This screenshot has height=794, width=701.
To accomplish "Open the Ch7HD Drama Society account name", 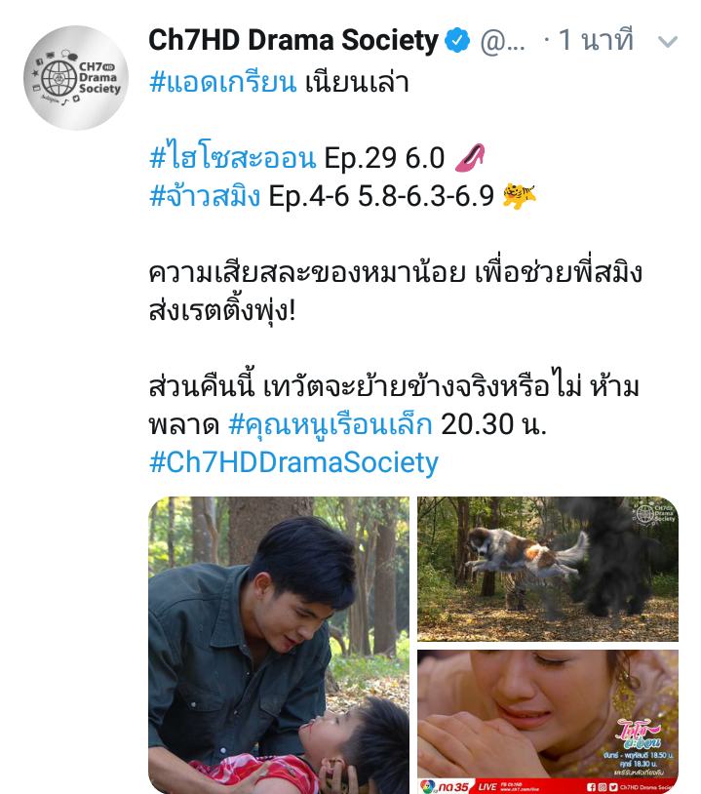I will [x=293, y=40].
